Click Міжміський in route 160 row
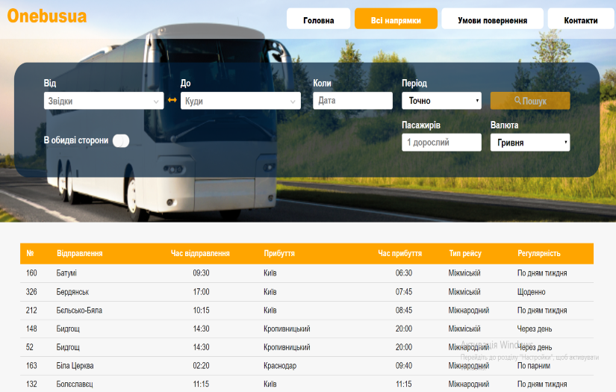The image size is (616, 392). pyautogui.click(x=464, y=273)
